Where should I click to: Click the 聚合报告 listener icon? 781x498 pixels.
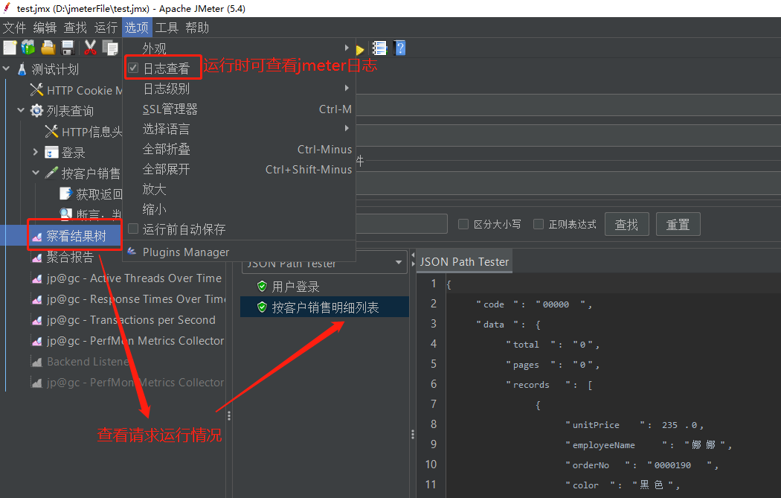(x=37, y=258)
